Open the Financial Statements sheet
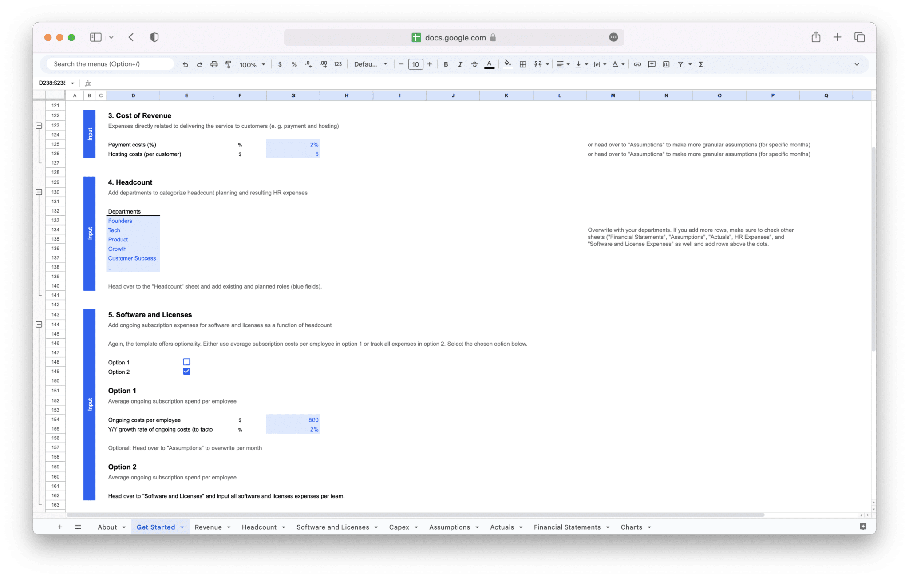909x578 pixels. coord(567,527)
